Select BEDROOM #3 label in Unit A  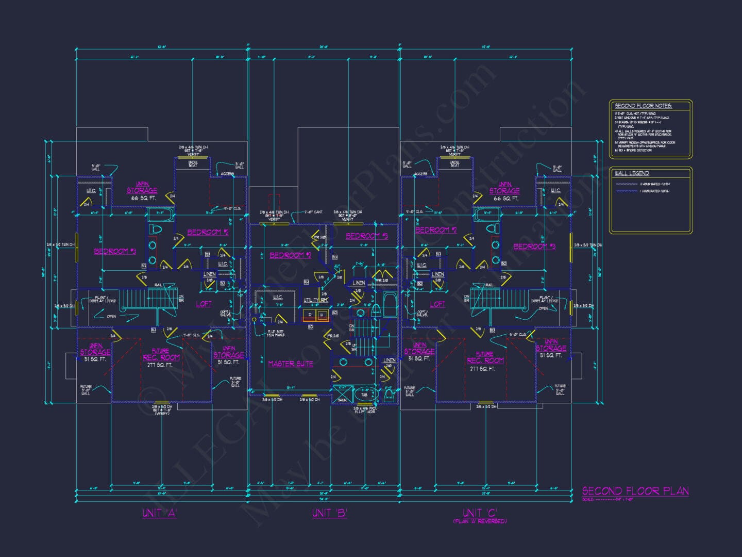click(115, 251)
